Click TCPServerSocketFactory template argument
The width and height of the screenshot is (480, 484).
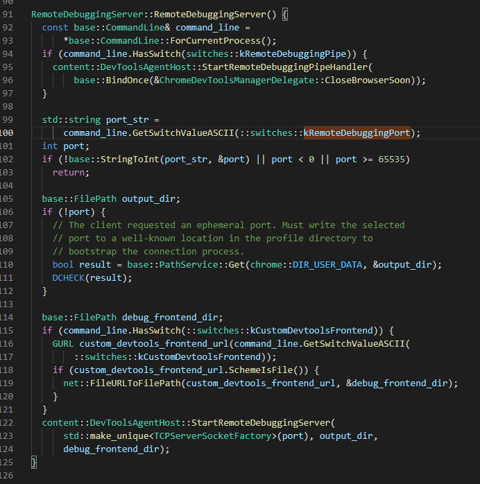coord(213,436)
